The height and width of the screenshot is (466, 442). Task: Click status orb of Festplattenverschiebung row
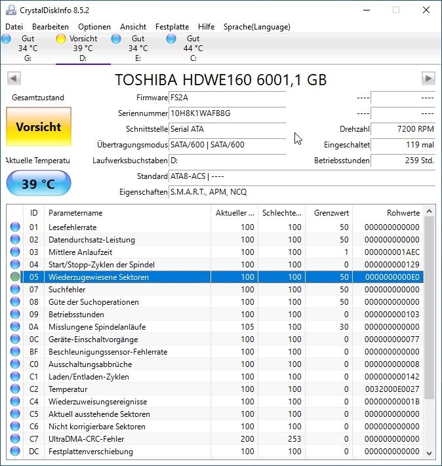(x=15, y=451)
